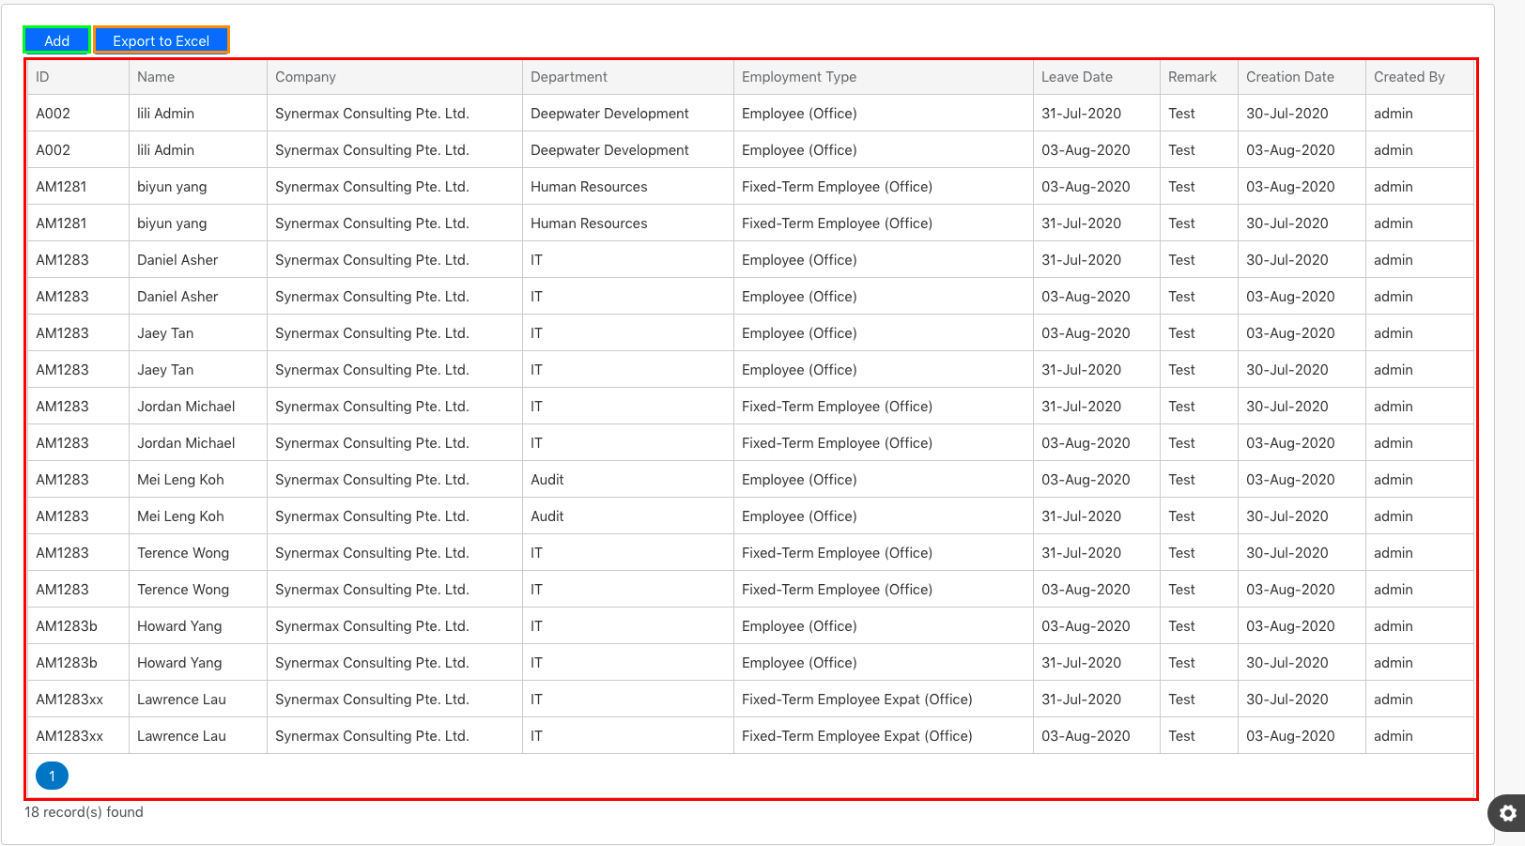Sort by Employment Type column header
This screenshot has height=846, width=1525.
pyautogui.click(x=884, y=77)
